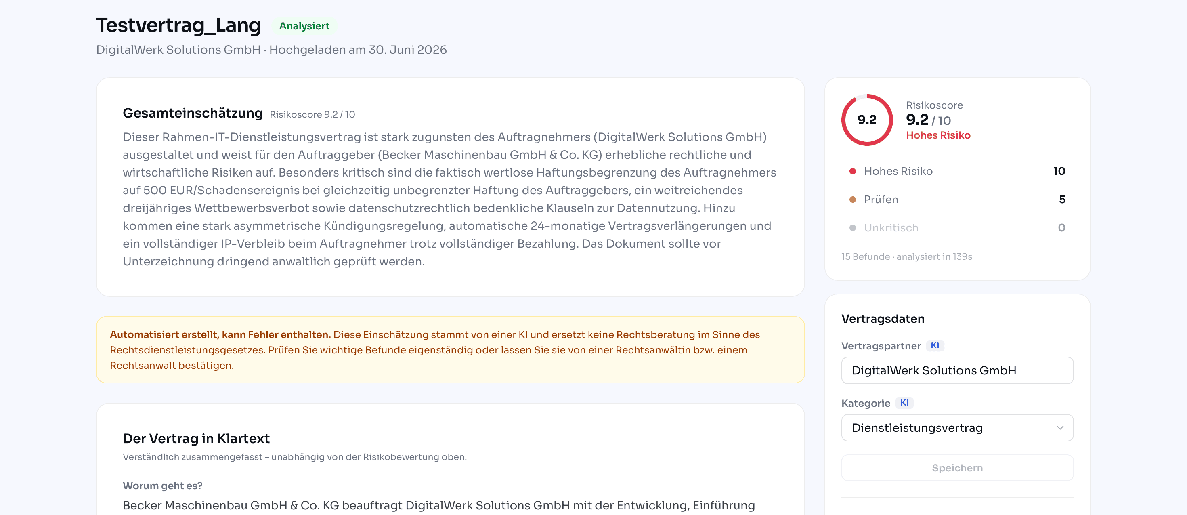1187x515 pixels.
Task: Click the red 'Hohes Risiko' label under the score
Action: pos(938,135)
